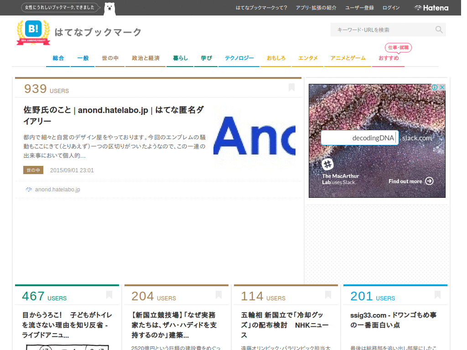Click the 939 USERS count

[x=47, y=89]
